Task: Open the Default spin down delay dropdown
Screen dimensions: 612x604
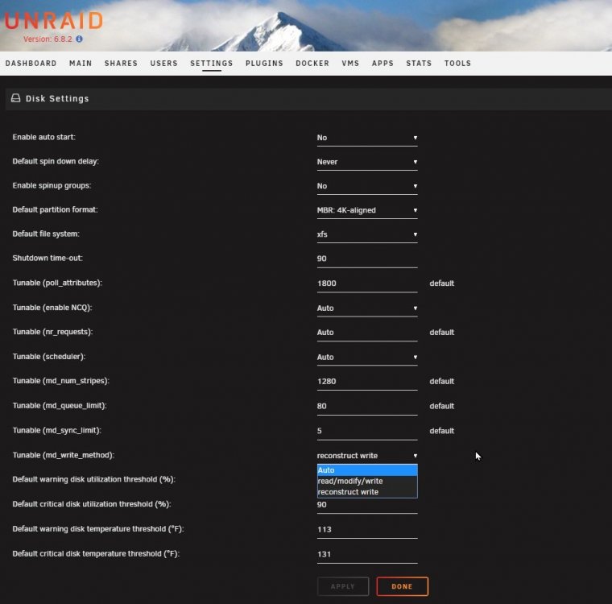Action: [x=367, y=162]
